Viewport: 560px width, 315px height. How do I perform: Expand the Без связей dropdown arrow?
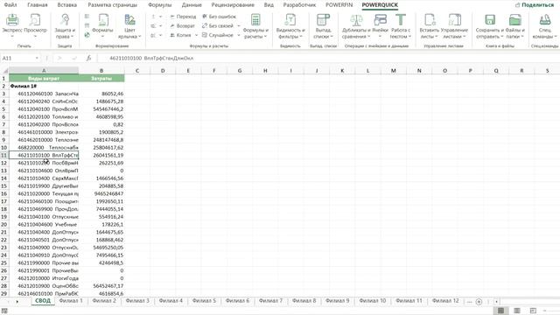pos(239,26)
